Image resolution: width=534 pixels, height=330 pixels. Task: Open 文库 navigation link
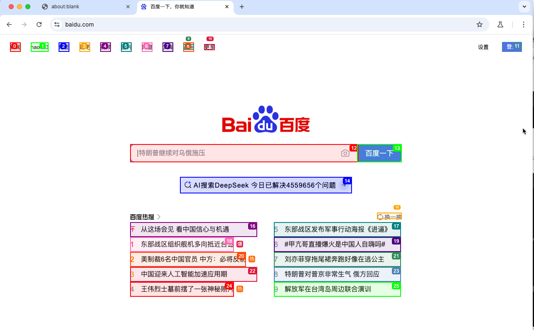tap(168, 47)
